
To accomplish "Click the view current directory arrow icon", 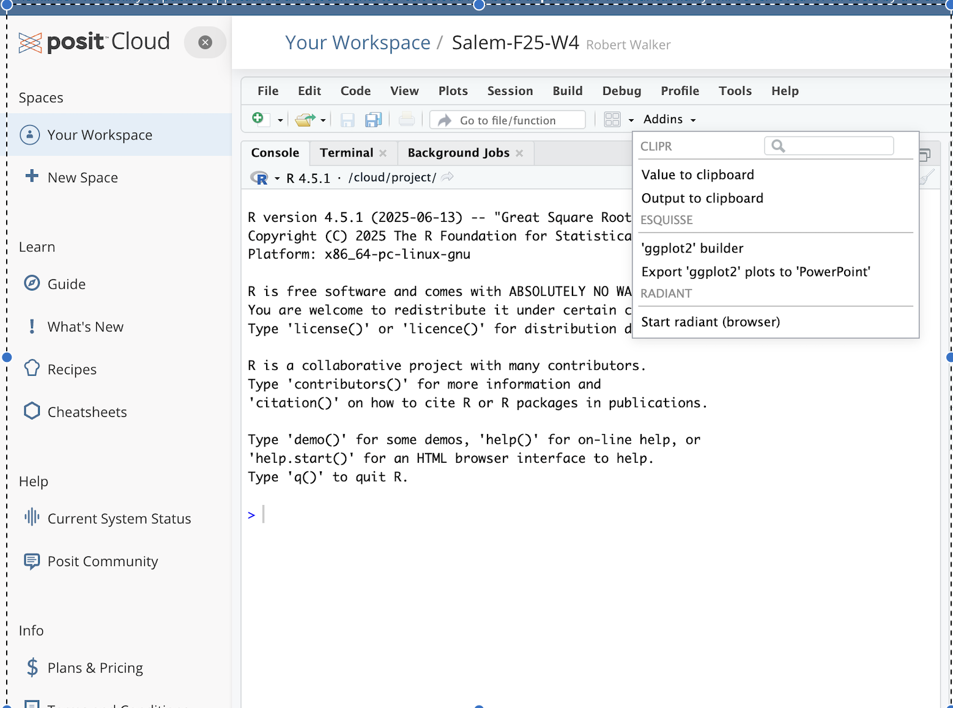I will coord(448,177).
